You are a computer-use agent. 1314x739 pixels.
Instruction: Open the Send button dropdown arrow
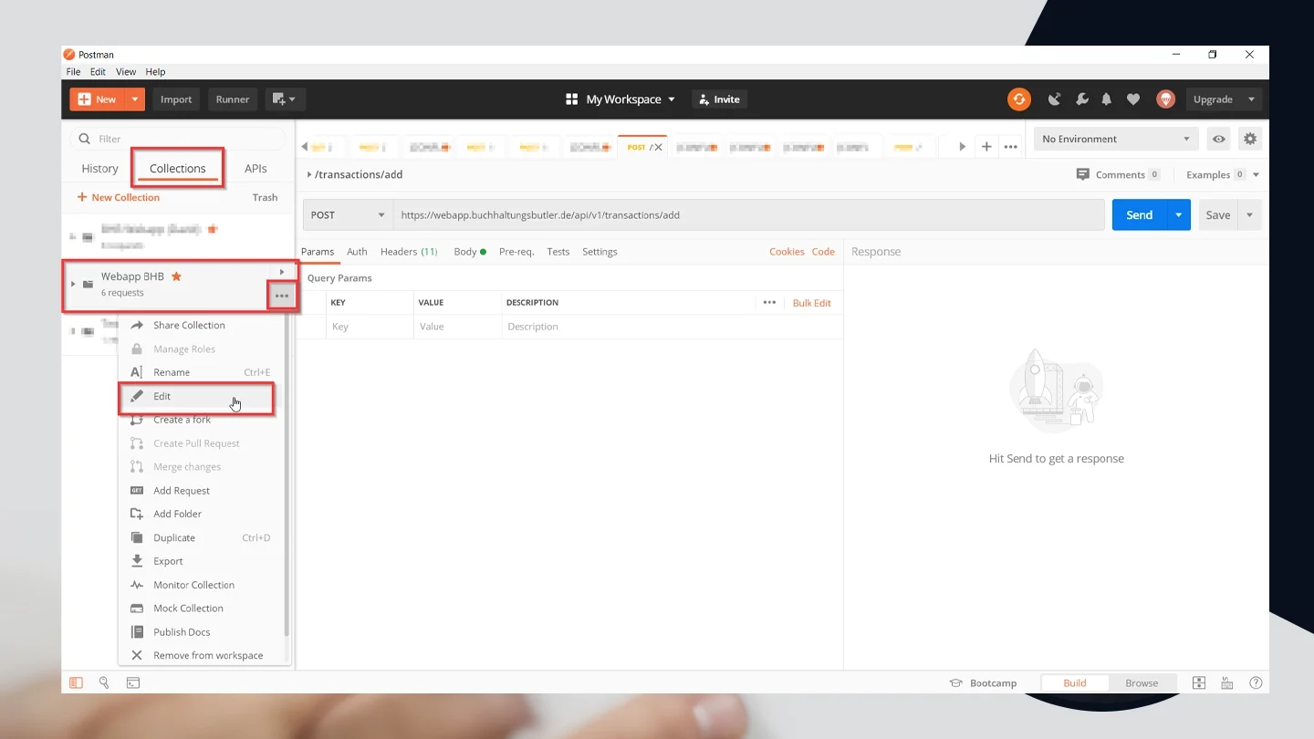[1179, 215]
